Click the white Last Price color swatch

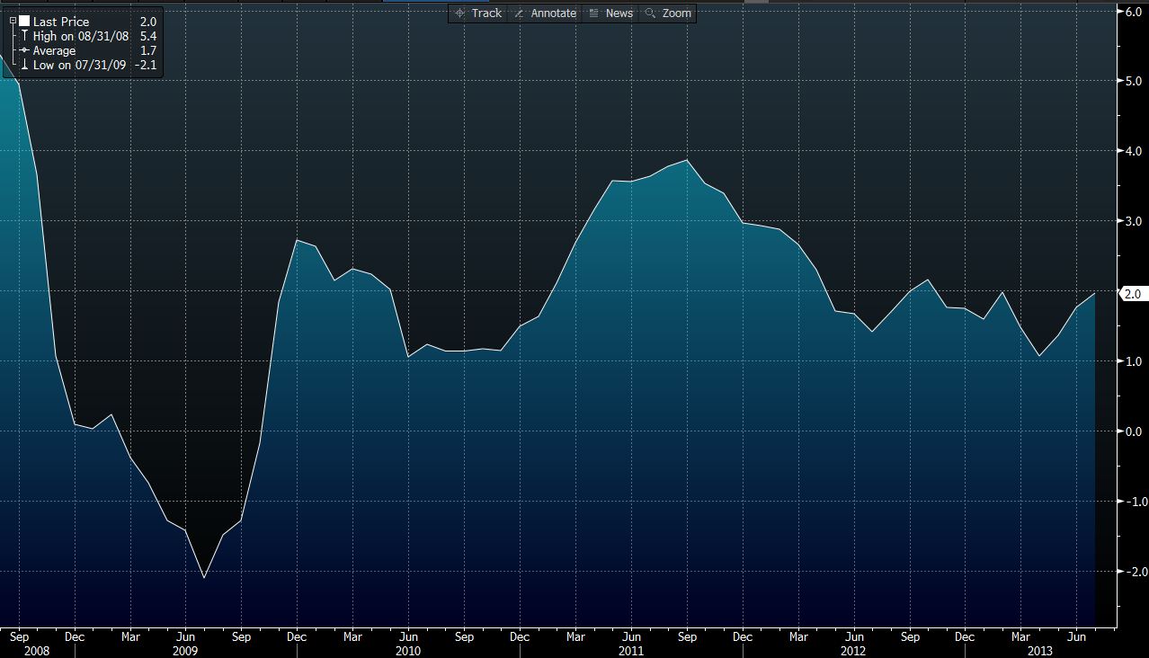click(24, 22)
